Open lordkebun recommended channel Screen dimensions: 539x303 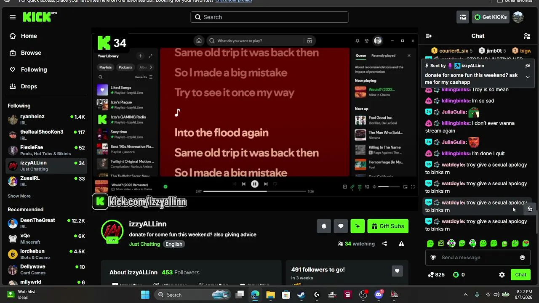point(47,255)
